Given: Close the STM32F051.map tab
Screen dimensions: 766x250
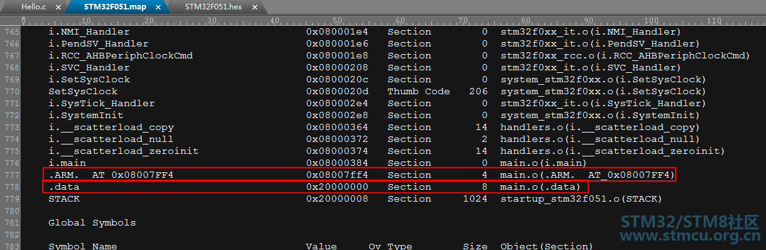Looking at the screenshot, I should click(x=158, y=8).
